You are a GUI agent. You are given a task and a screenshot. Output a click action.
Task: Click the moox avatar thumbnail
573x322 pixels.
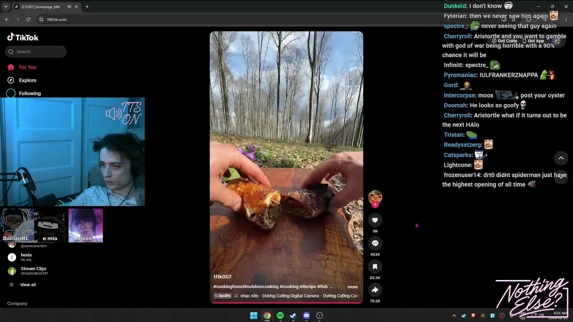point(86,225)
